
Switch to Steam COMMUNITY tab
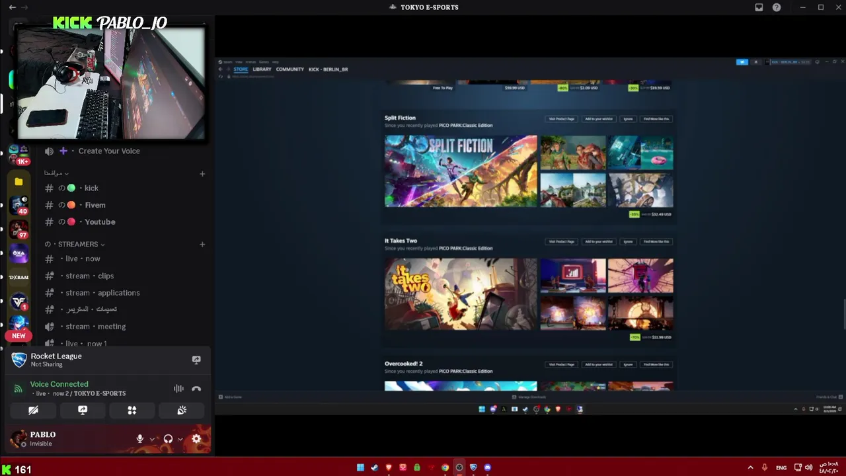290,69
